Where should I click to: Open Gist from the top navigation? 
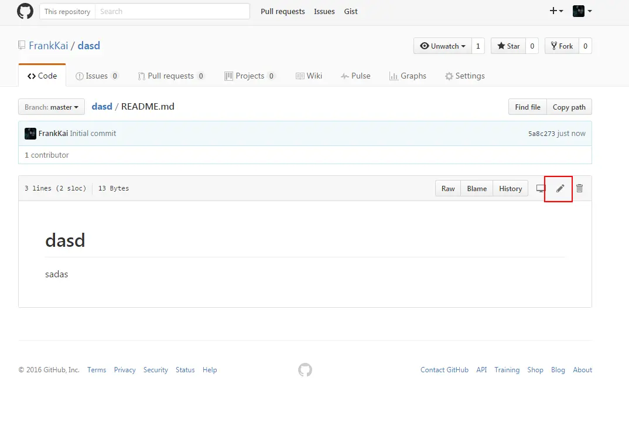point(351,11)
